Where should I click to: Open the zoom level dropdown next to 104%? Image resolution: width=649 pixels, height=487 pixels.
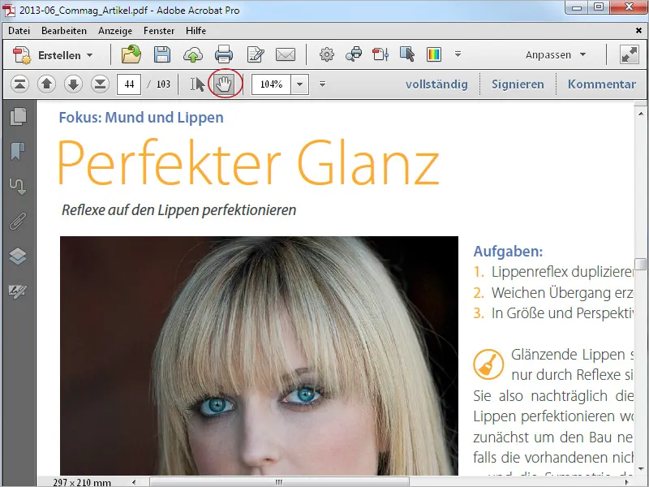point(298,84)
